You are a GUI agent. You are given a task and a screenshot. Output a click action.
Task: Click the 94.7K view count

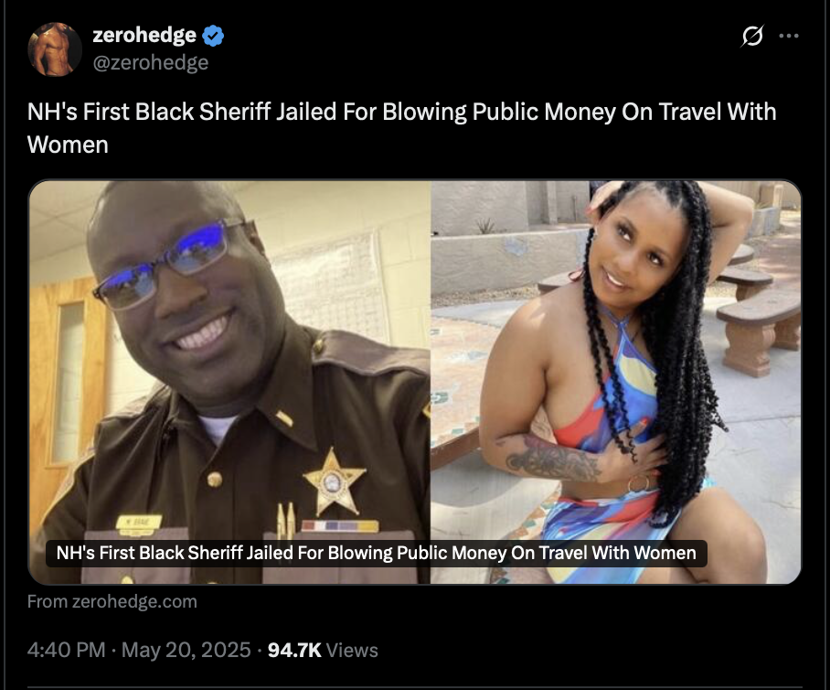pos(294,650)
